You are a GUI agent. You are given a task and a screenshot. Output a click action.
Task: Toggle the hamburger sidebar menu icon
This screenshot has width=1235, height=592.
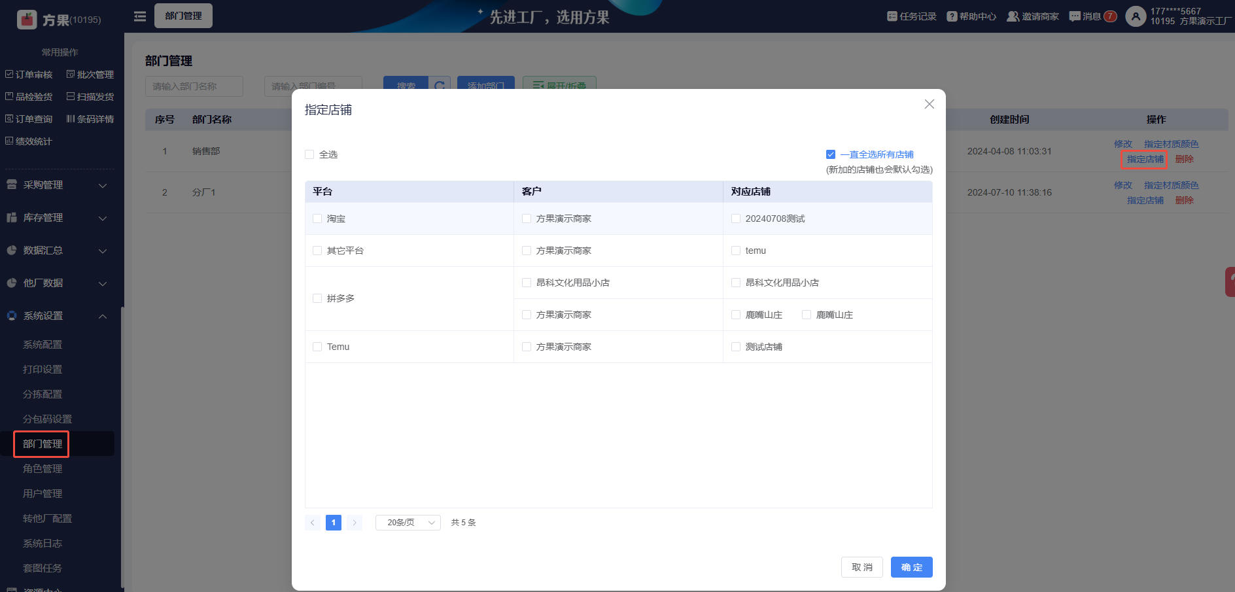140,16
